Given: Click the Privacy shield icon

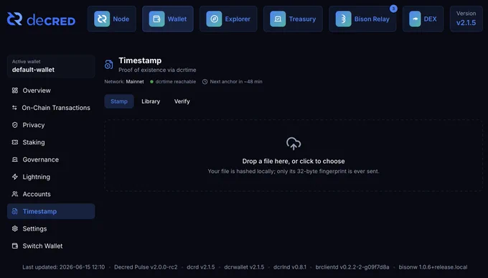Looking at the screenshot, I should (x=14, y=125).
